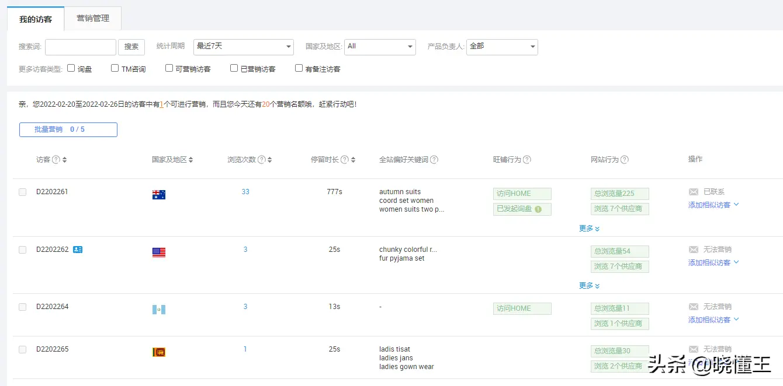Click into the 搜索词 input field
Image resolution: width=783 pixels, height=386 pixels.
point(81,47)
